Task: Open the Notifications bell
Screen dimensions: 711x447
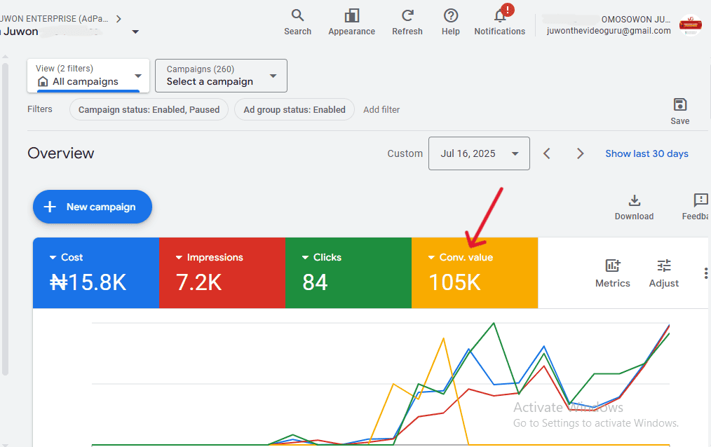Action: point(500,22)
